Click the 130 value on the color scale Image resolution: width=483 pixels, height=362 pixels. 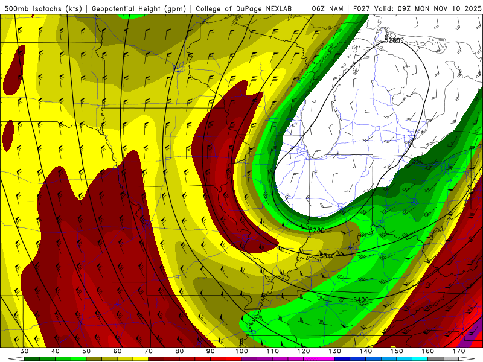(x=334, y=351)
